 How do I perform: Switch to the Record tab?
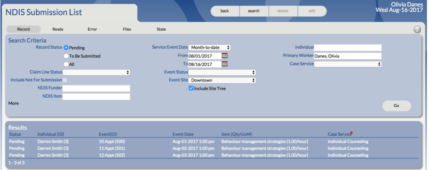(23, 29)
